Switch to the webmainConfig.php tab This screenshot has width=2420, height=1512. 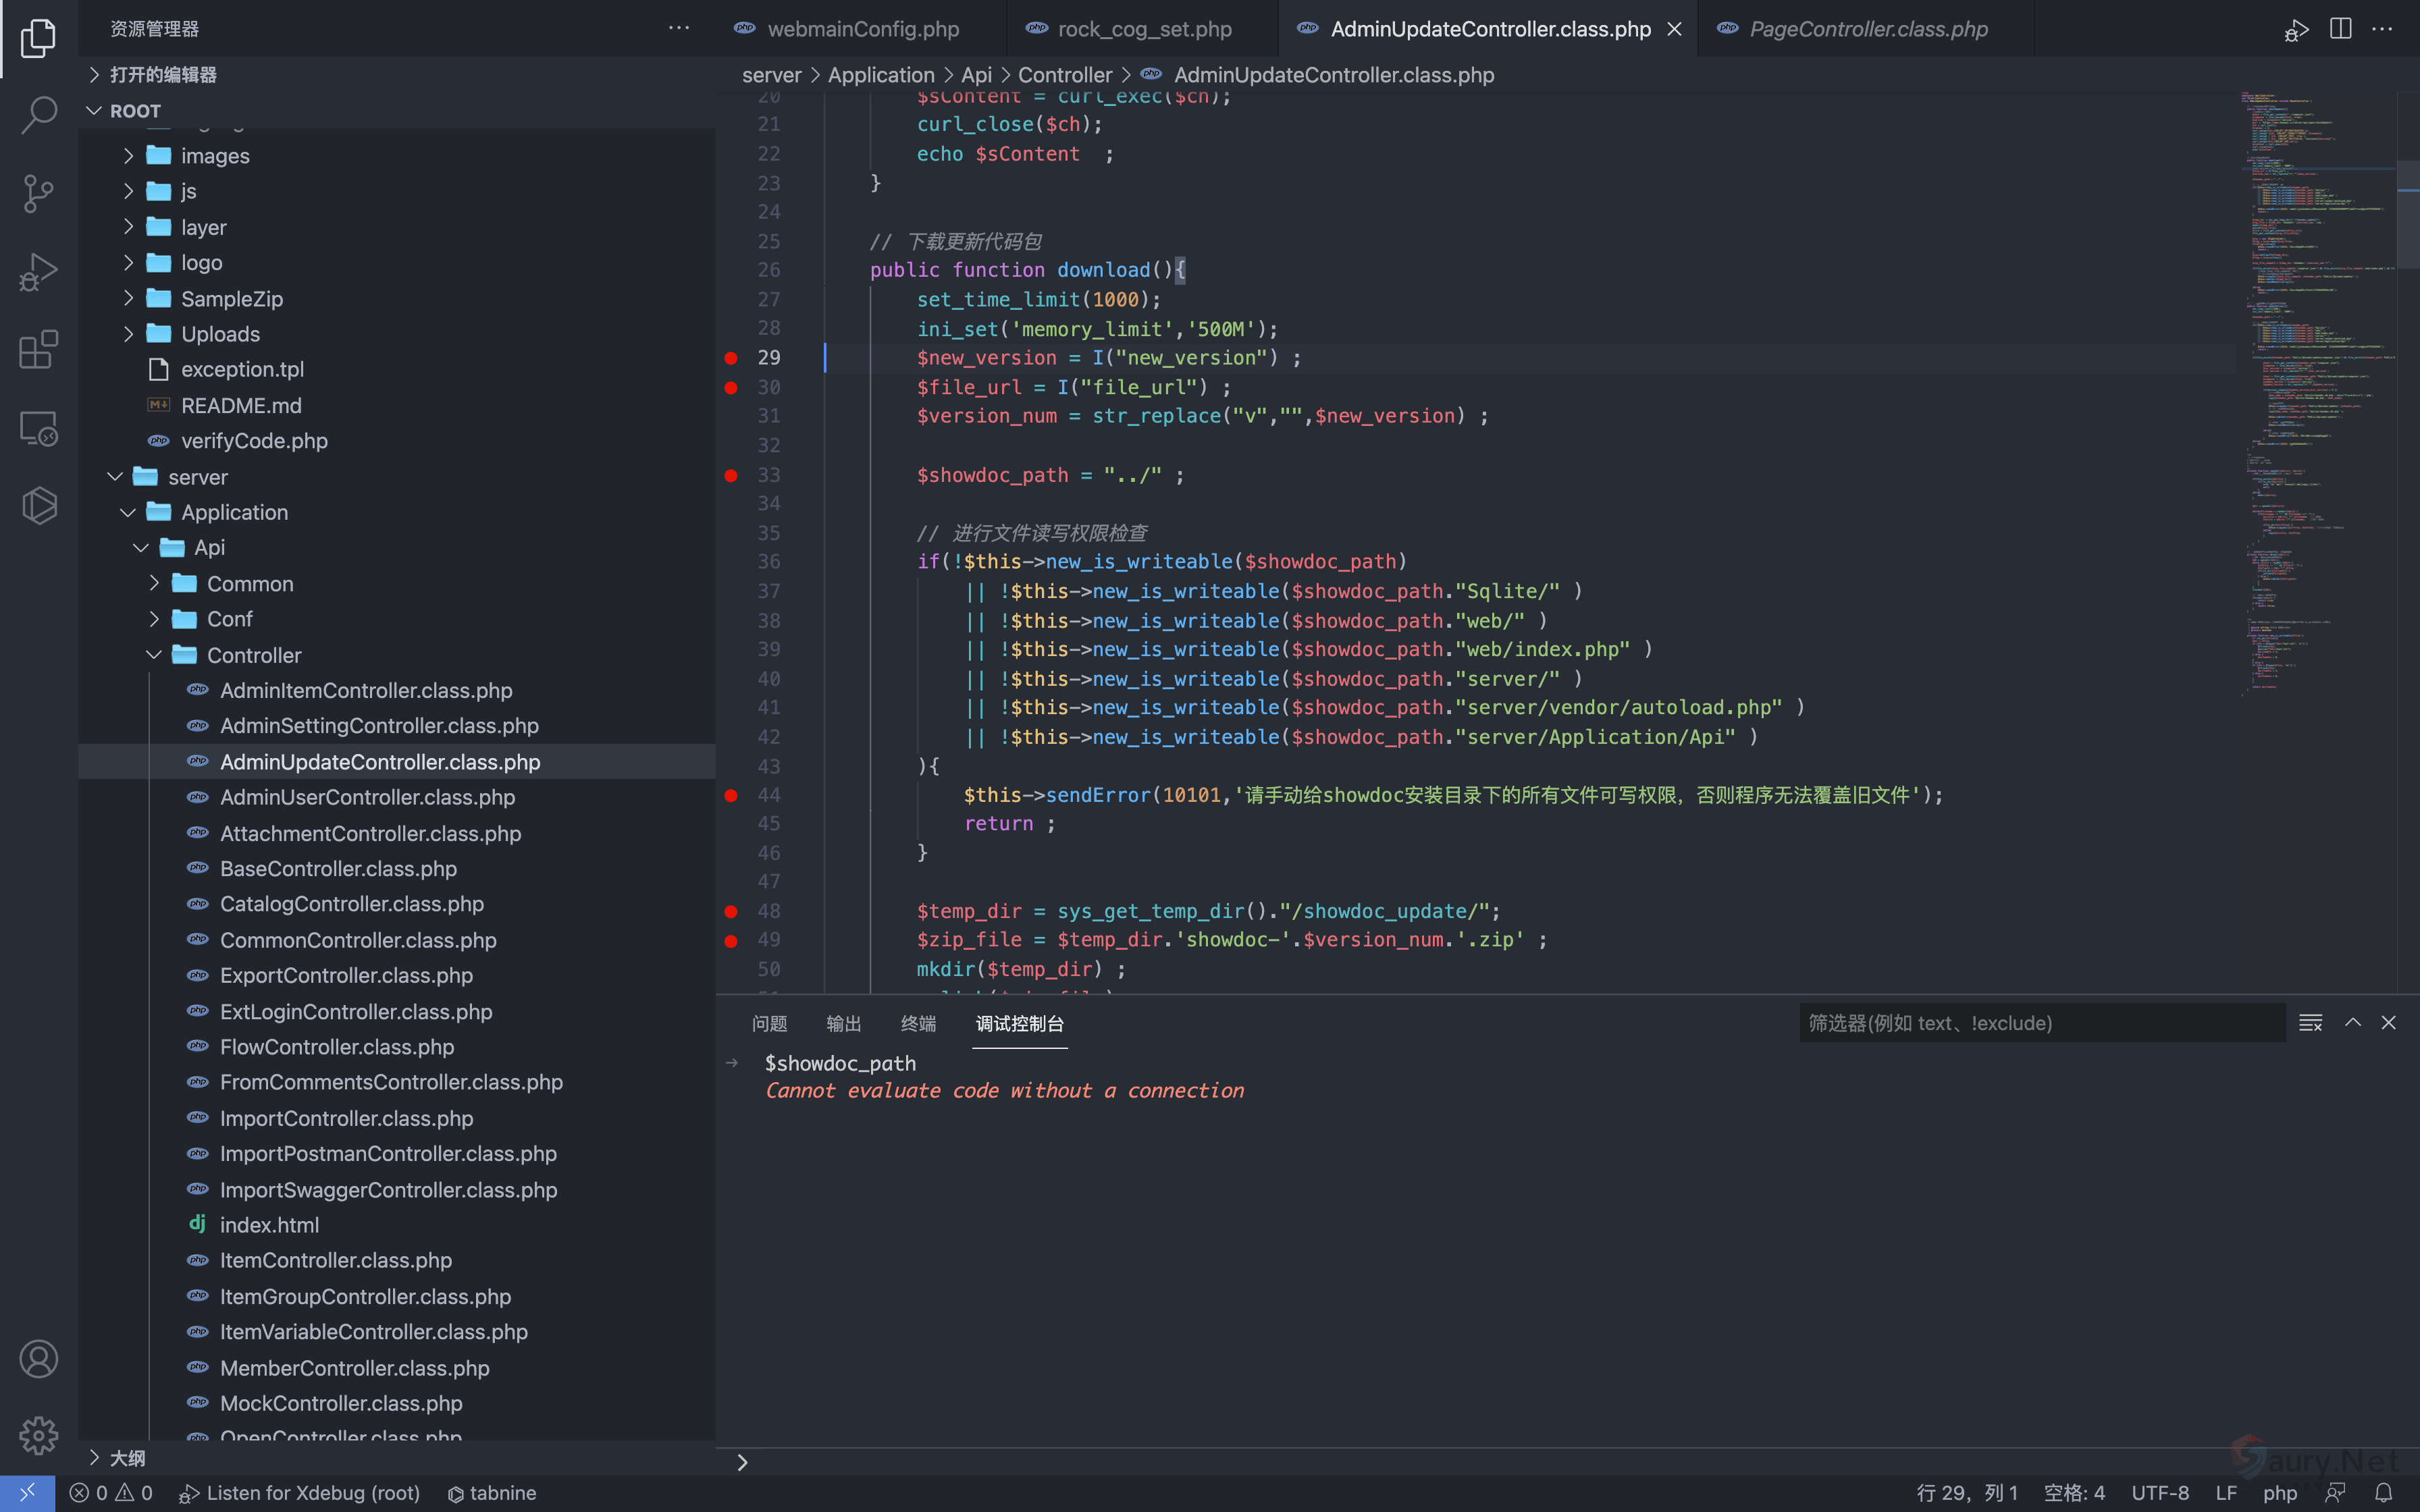(862, 29)
